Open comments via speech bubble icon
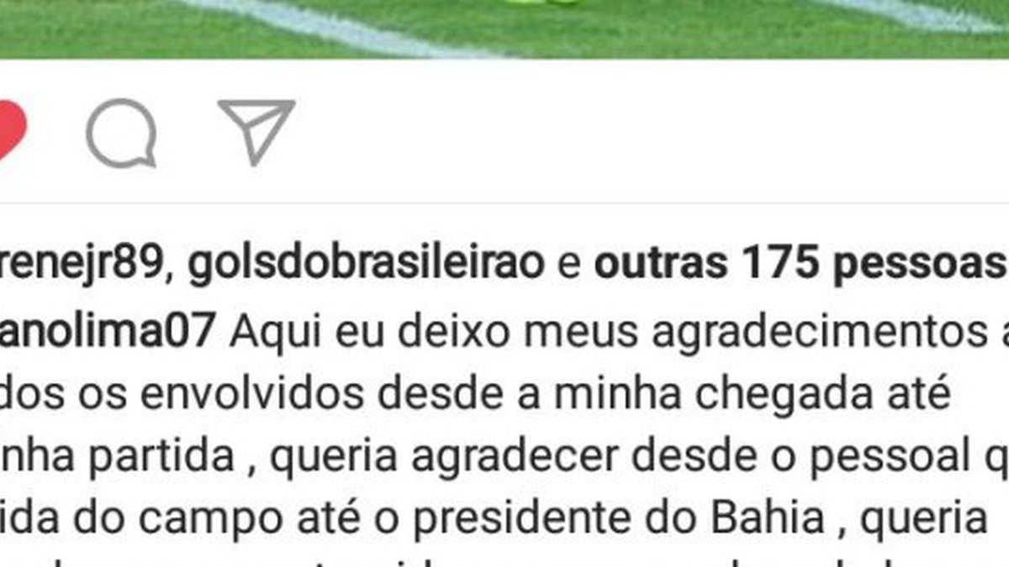Screen dimensions: 1009x567 [x=122, y=133]
